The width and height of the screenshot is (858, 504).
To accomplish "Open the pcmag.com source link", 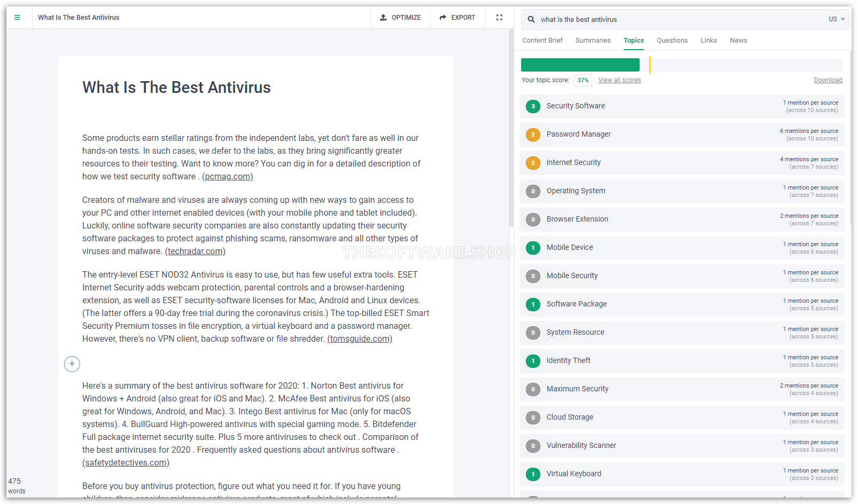I will click(x=227, y=177).
